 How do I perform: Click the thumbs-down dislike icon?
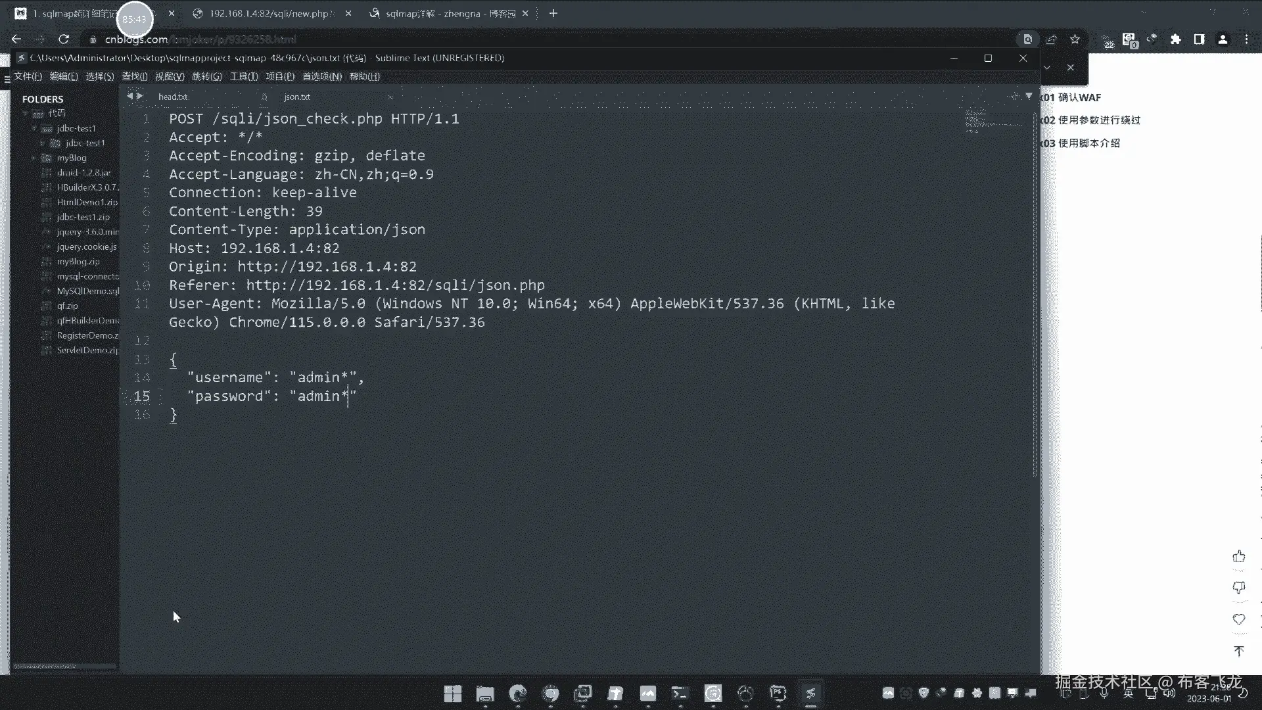pos(1238,587)
